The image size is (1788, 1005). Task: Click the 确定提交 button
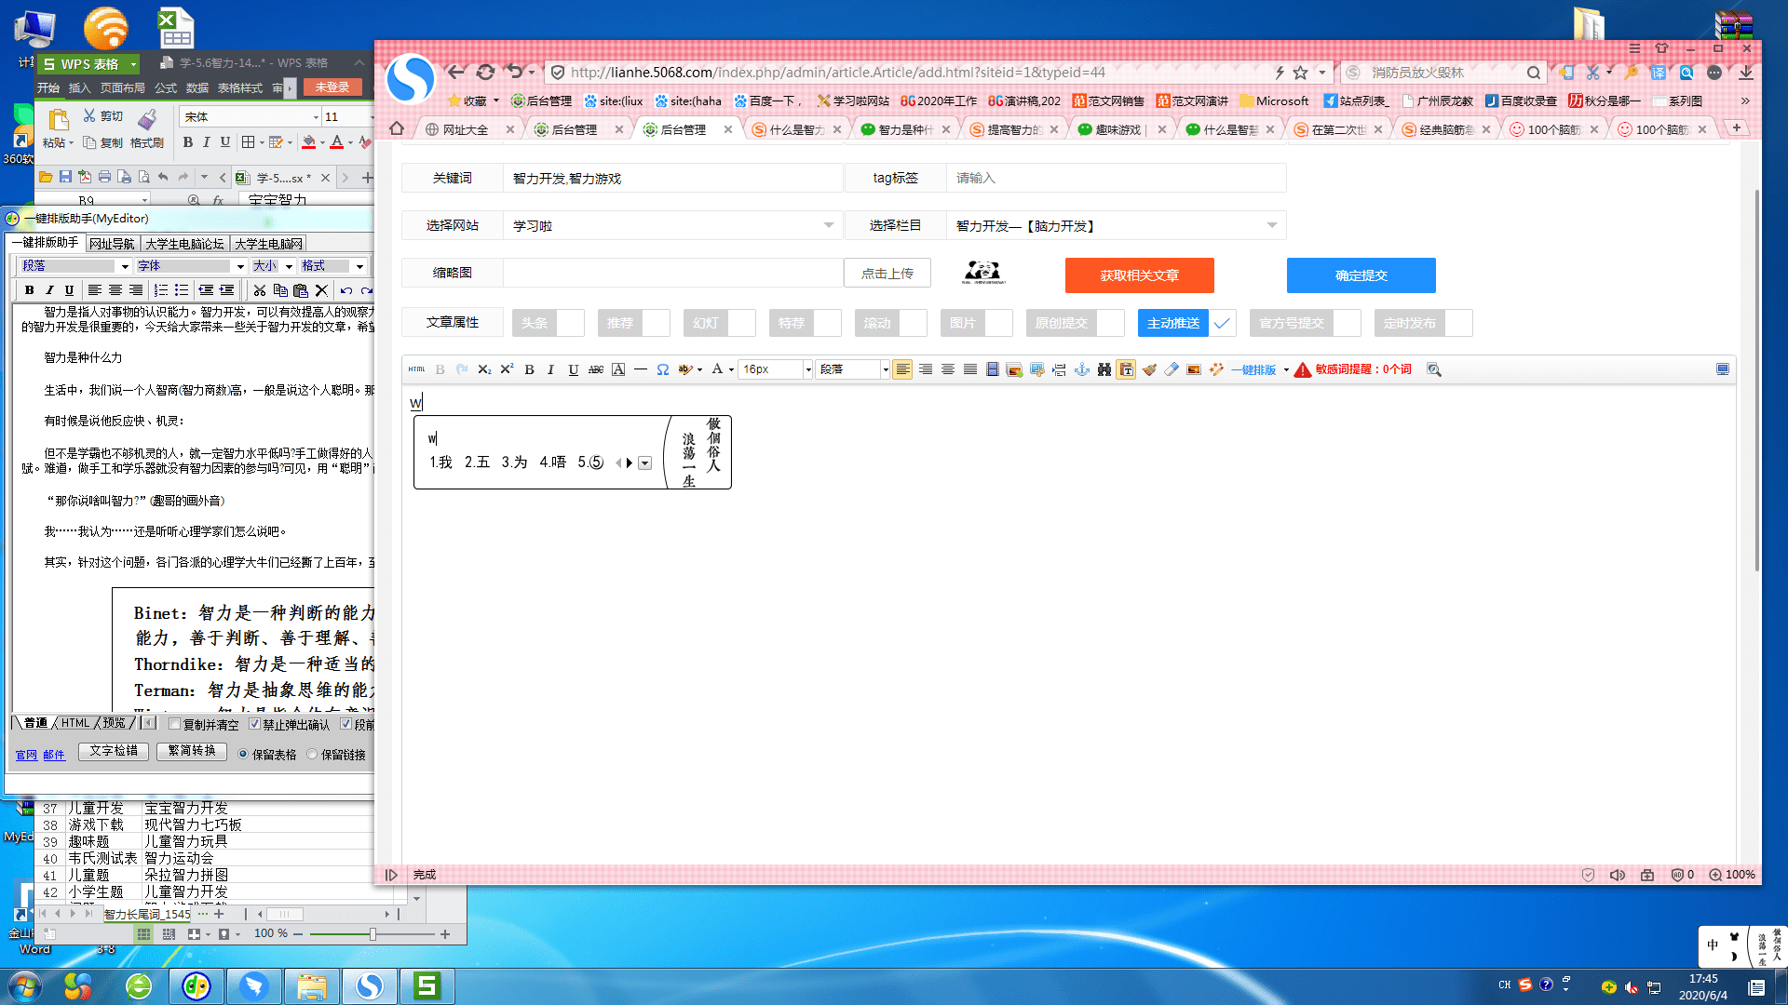pos(1361,275)
